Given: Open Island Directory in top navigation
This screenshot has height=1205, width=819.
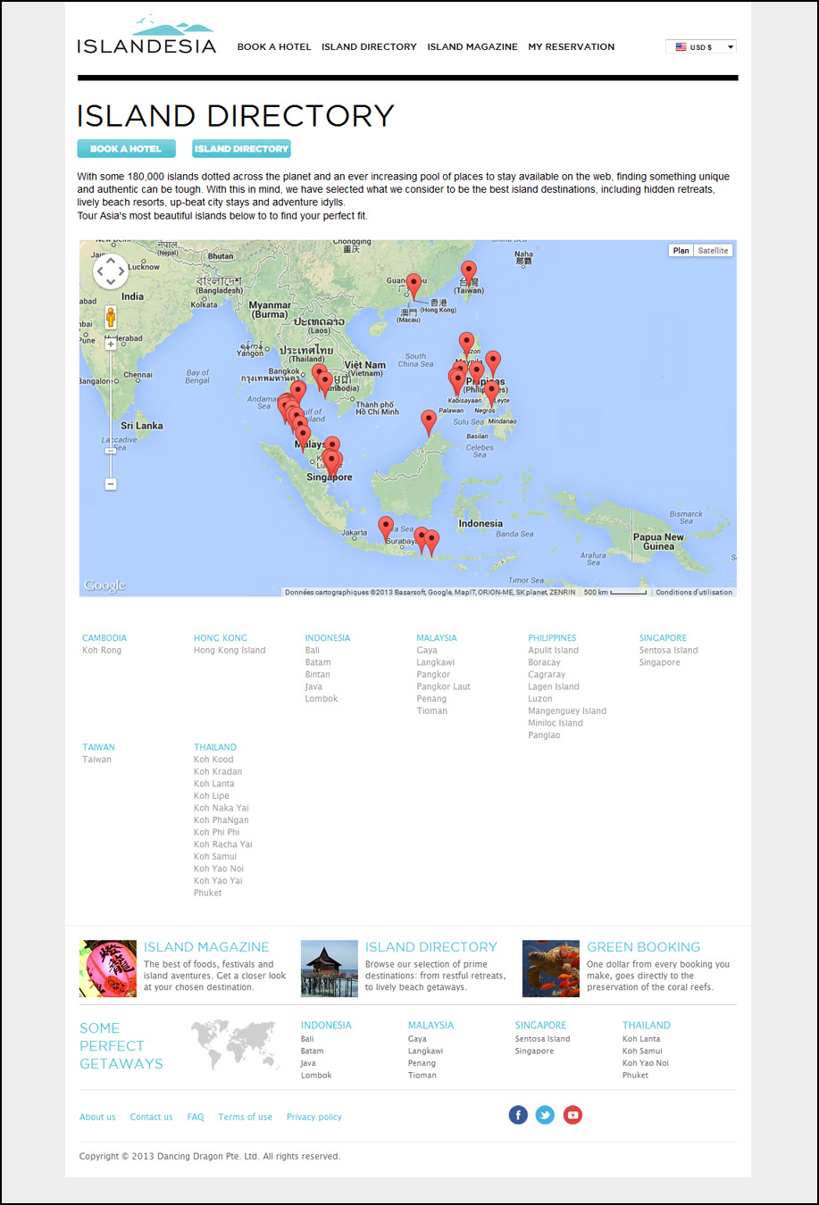Looking at the screenshot, I should [369, 46].
